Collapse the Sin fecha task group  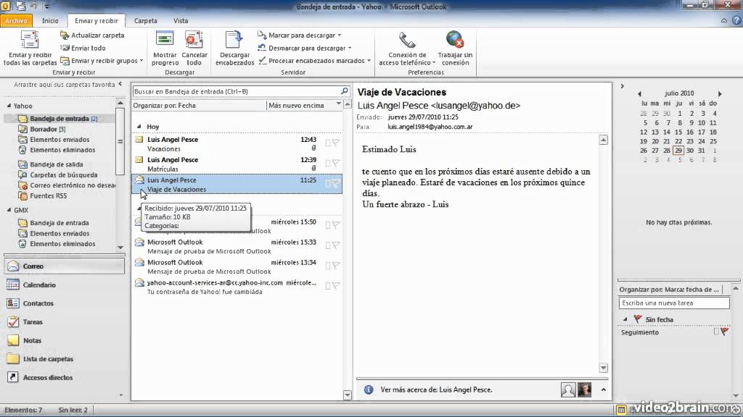(625, 319)
